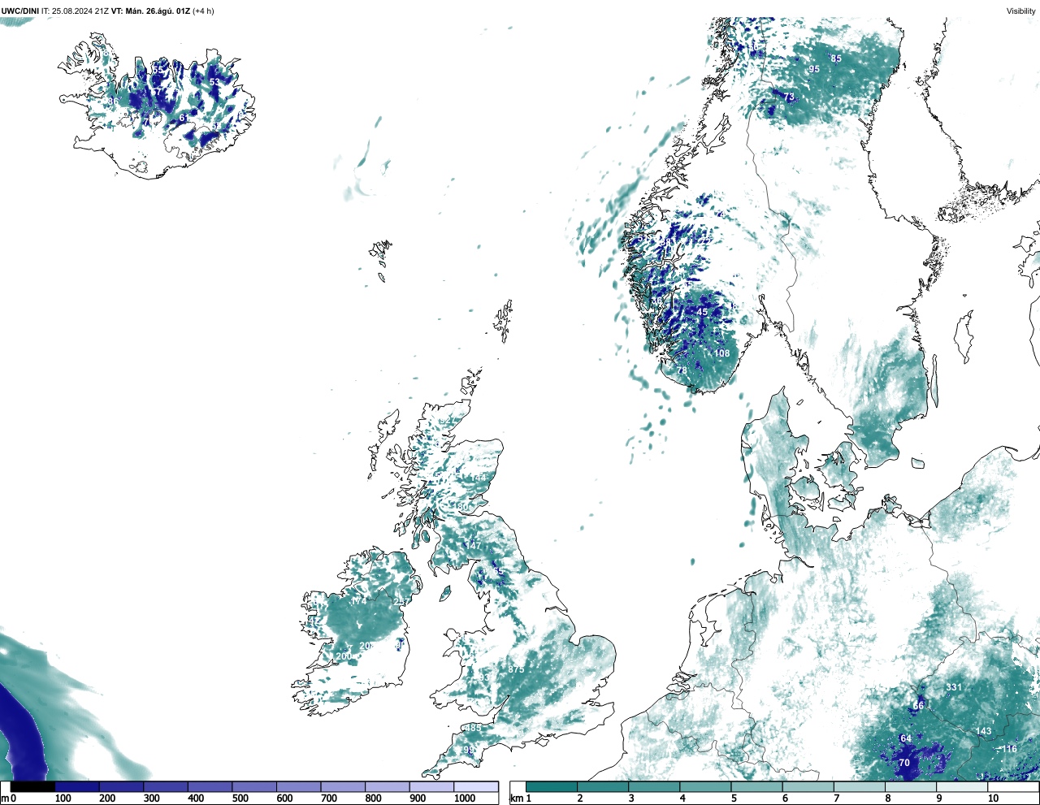Select the 5–6 km legend swatch
The height and width of the screenshot is (805, 1040).
[757, 786]
